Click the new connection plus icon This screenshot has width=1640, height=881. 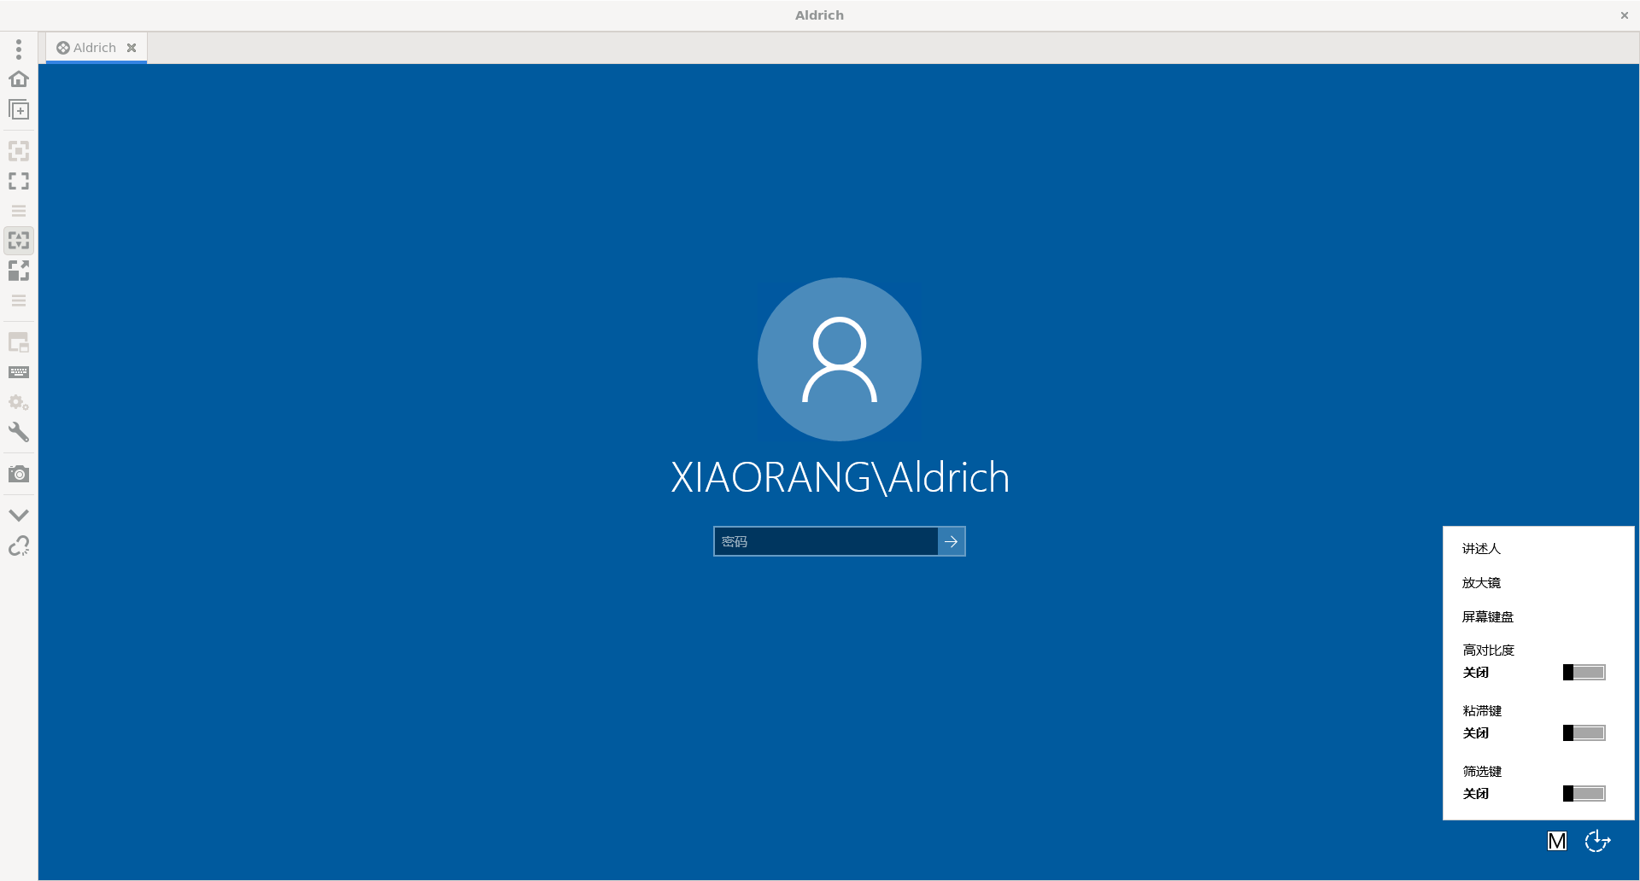pos(19,110)
